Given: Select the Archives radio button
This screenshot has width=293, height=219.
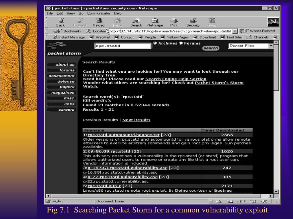Looking at the screenshot, I should pyautogui.click(x=155, y=43).
